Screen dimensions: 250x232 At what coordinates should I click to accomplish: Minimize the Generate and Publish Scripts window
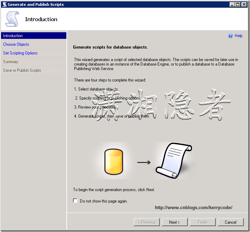coord(232,5)
